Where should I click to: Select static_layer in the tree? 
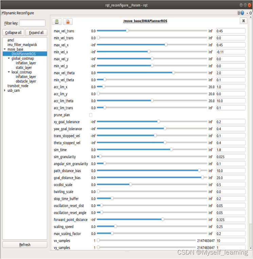pos(23,68)
